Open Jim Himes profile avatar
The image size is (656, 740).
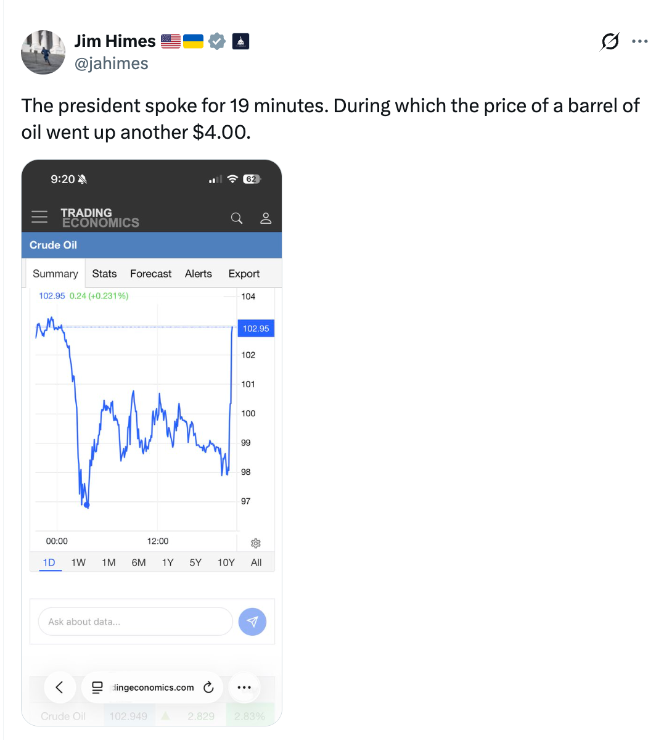pos(43,52)
